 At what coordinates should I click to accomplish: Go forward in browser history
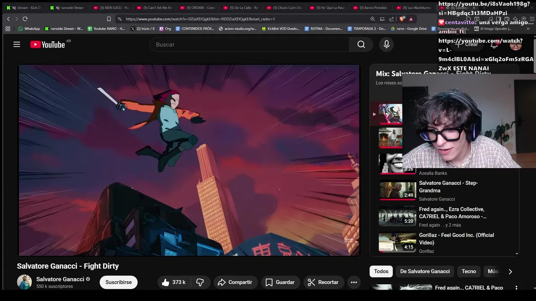point(16,19)
